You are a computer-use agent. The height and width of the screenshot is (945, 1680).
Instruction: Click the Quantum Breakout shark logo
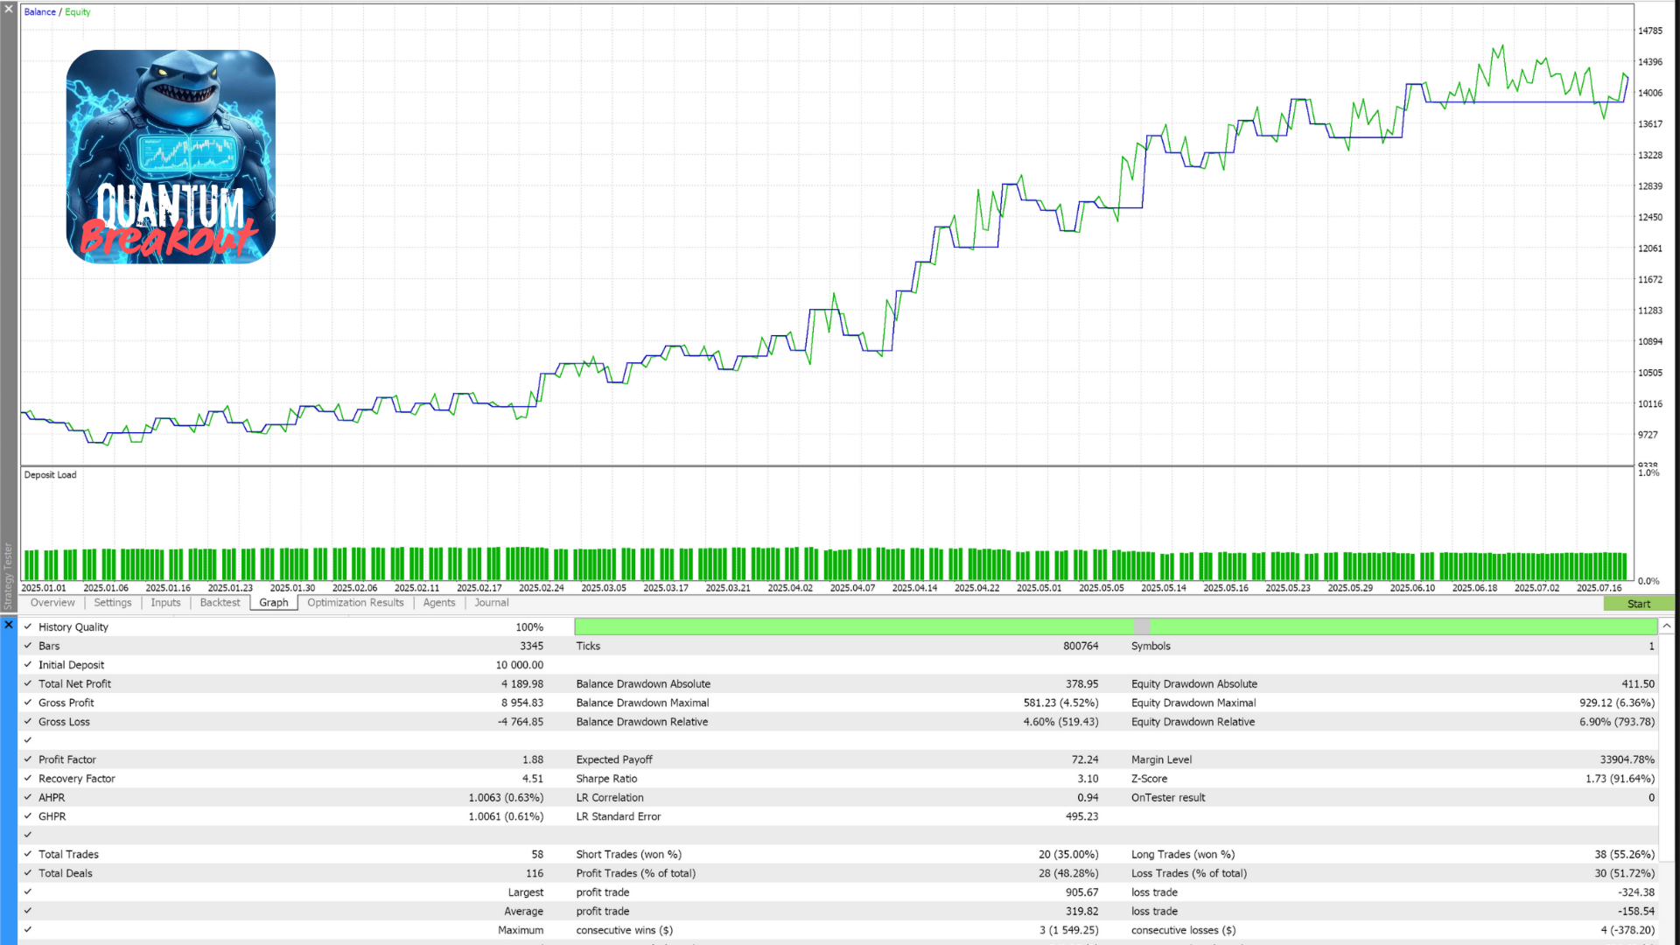[x=171, y=157]
